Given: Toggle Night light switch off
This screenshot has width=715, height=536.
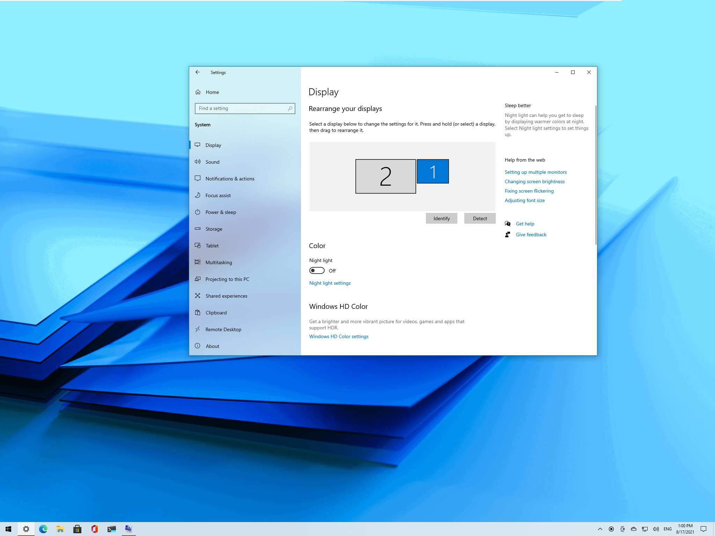Looking at the screenshot, I should (x=316, y=270).
